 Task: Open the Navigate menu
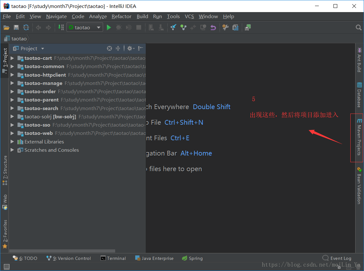[56, 17]
